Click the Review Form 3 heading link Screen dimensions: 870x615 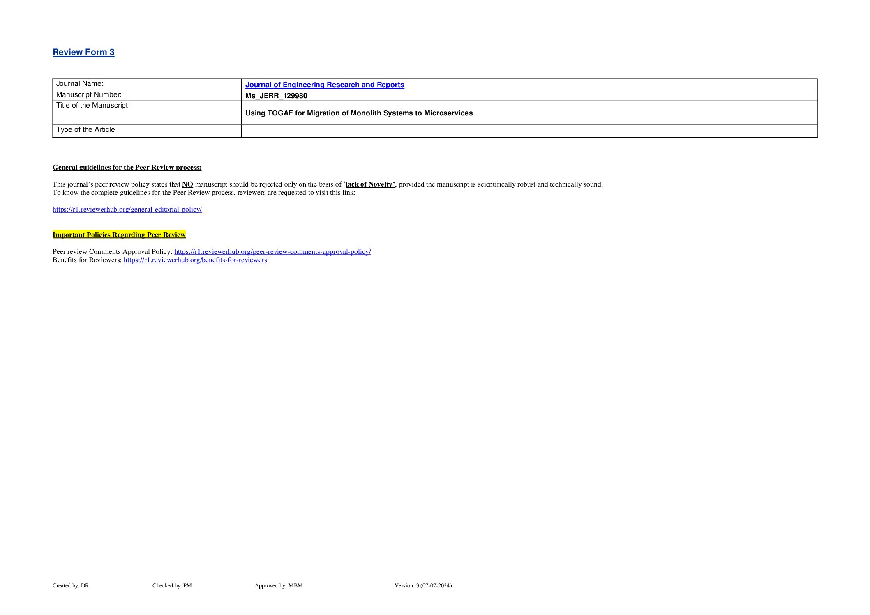(83, 52)
